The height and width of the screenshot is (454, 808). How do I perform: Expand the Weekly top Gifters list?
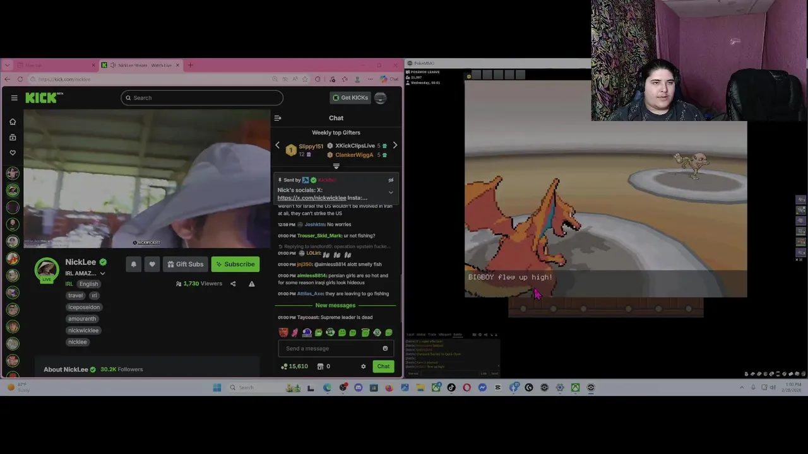(x=336, y=166)
